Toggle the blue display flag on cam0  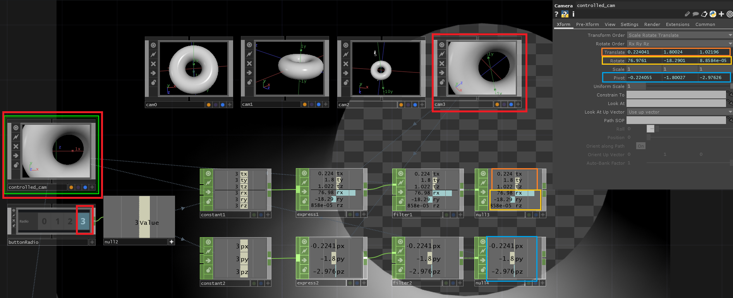pos(223,105)
